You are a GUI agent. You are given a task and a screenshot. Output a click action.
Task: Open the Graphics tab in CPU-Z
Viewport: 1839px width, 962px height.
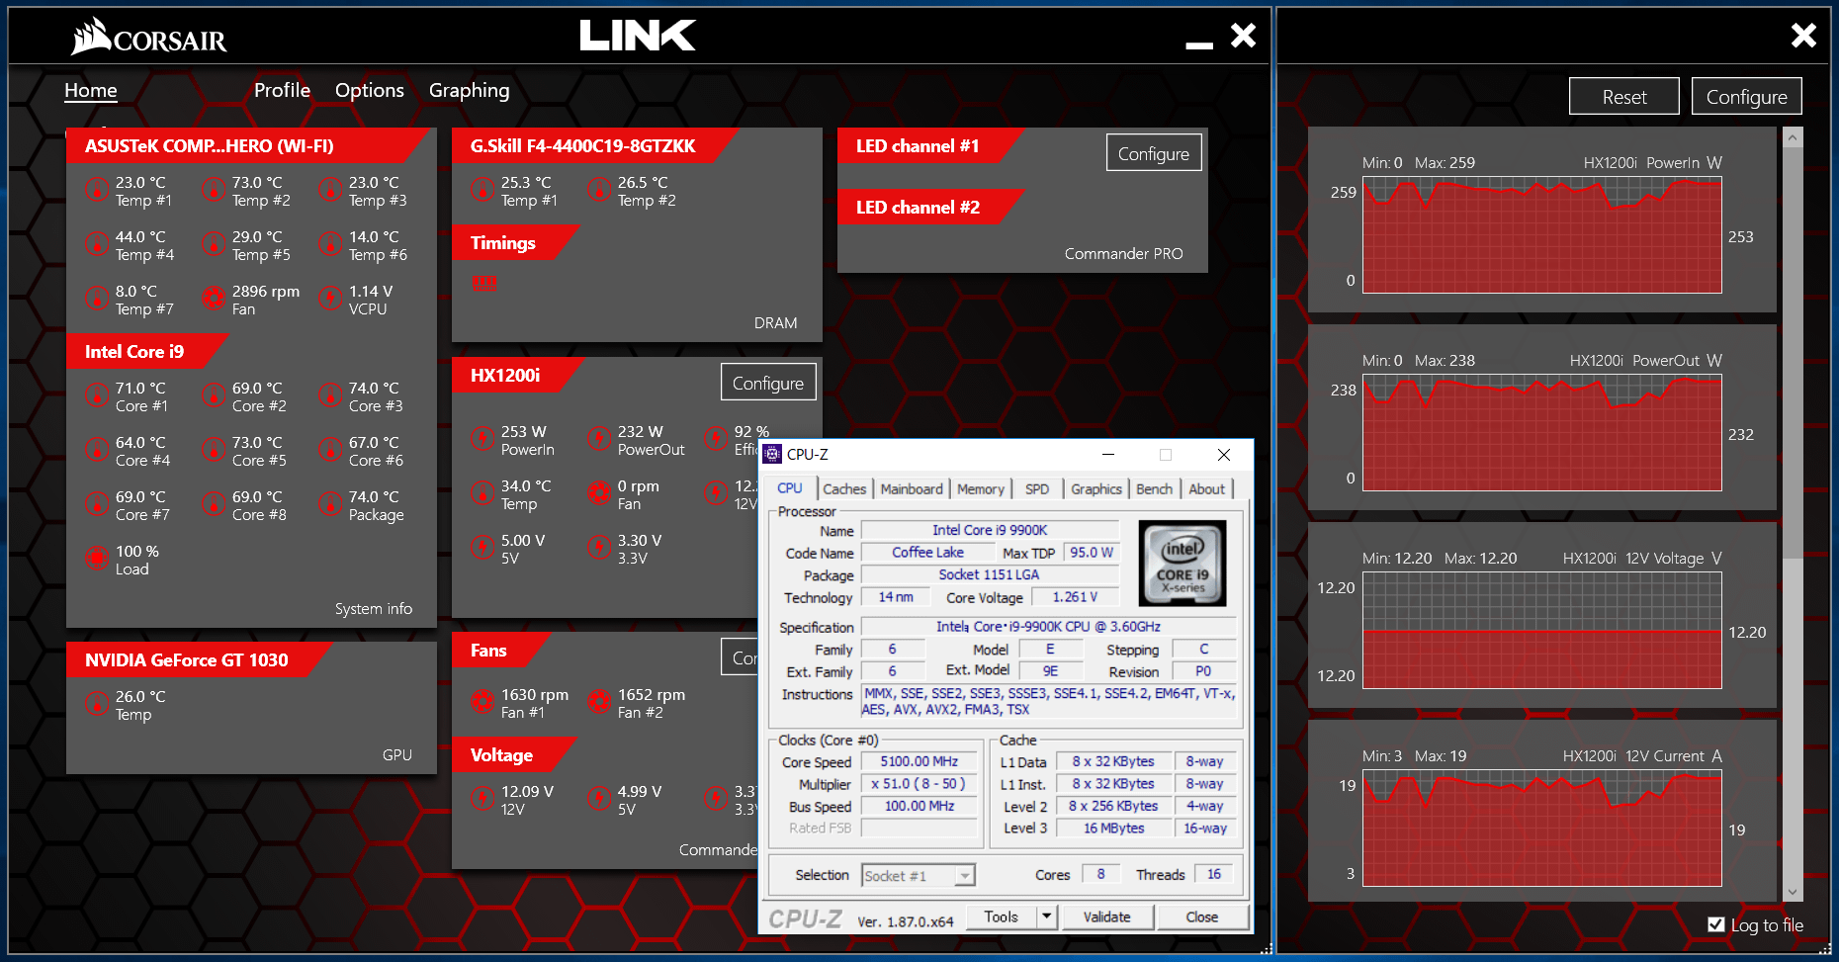tap(1096, 488)
